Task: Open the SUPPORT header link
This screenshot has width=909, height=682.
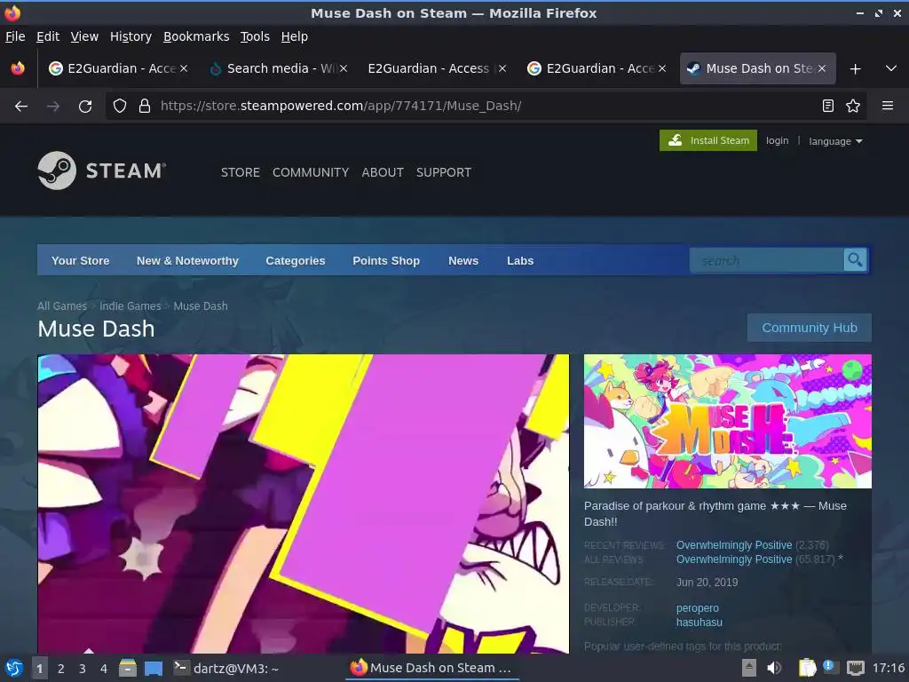Action: point(444,172)
